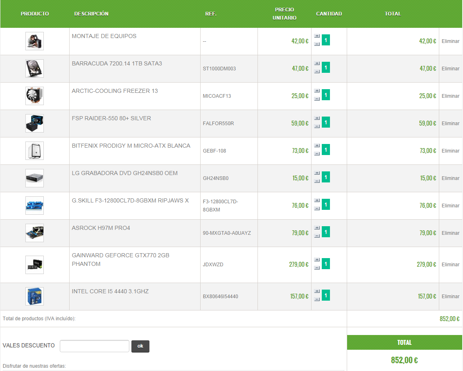Decrease quantity of INTEL CORE I5 4440
463x371 pixels.
click(317, 299)
